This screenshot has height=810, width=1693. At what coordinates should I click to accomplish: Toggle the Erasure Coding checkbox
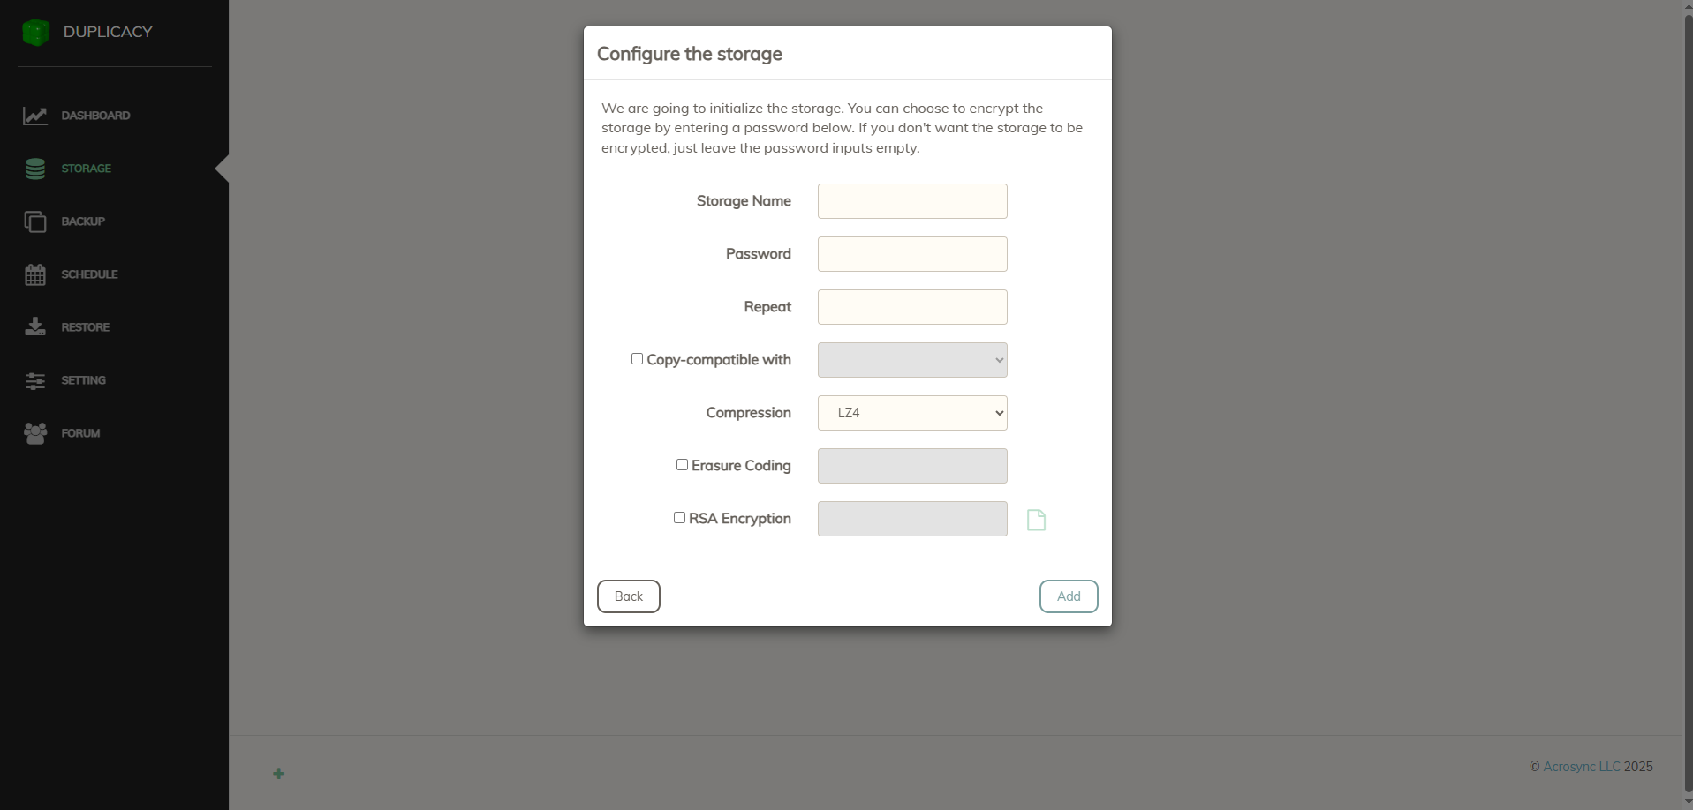[682, 465]
